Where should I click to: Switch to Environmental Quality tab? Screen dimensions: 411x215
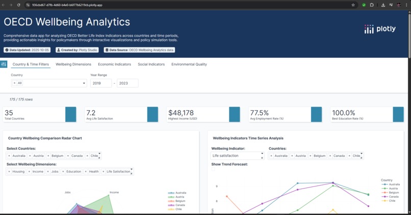pos(189,64)
